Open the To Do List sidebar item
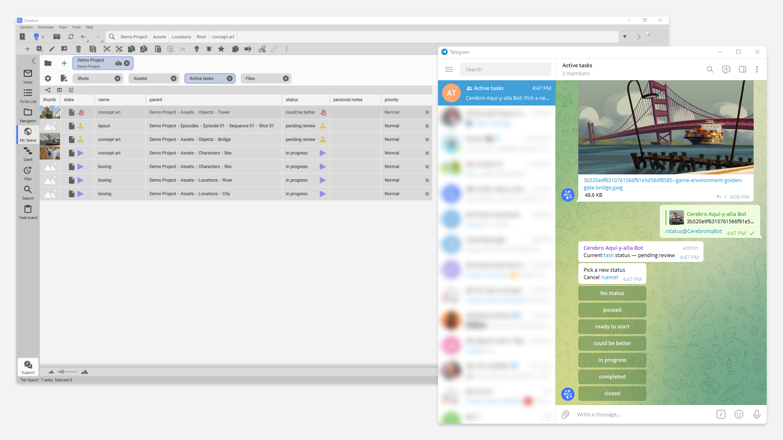 click(28, 96)
